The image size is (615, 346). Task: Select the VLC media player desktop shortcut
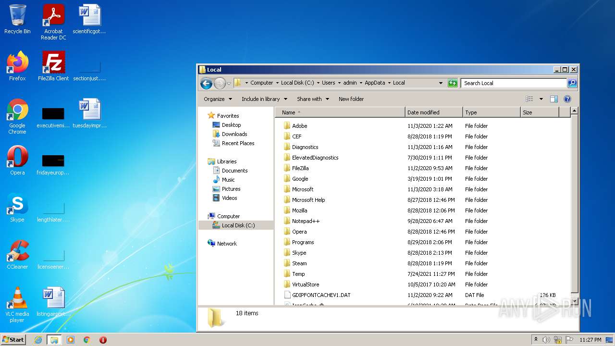click(17, 305)
